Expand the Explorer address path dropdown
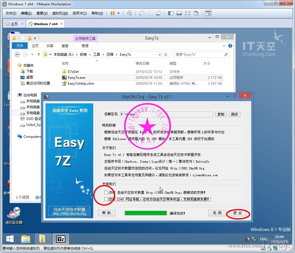This screenshot has width=295, height=253. point(160,54)
